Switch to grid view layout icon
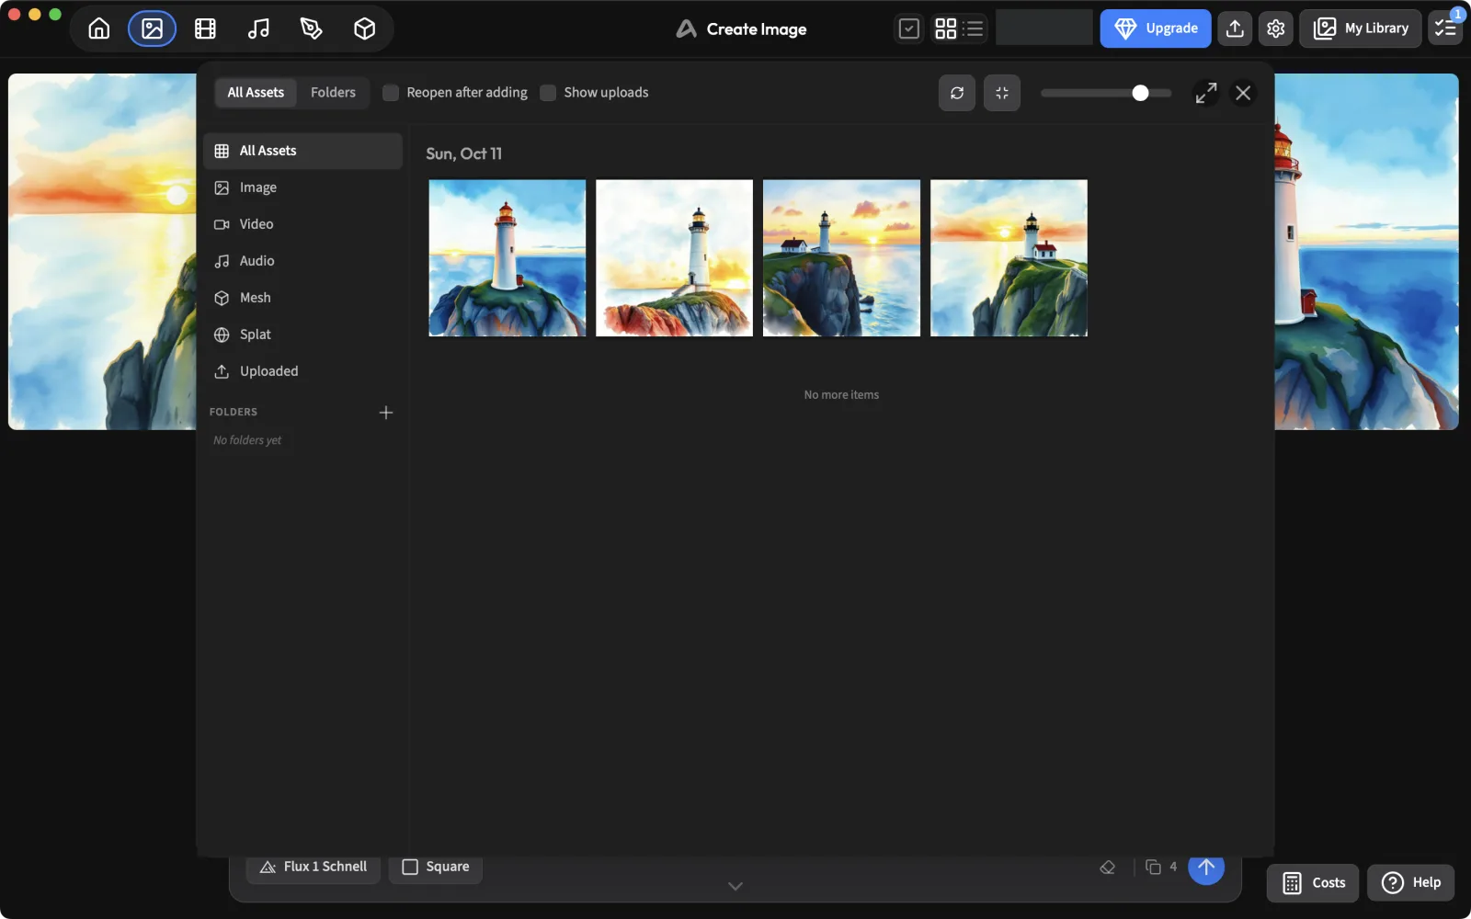This screenshot has height=919, width=1471. [x=946, y=28]
